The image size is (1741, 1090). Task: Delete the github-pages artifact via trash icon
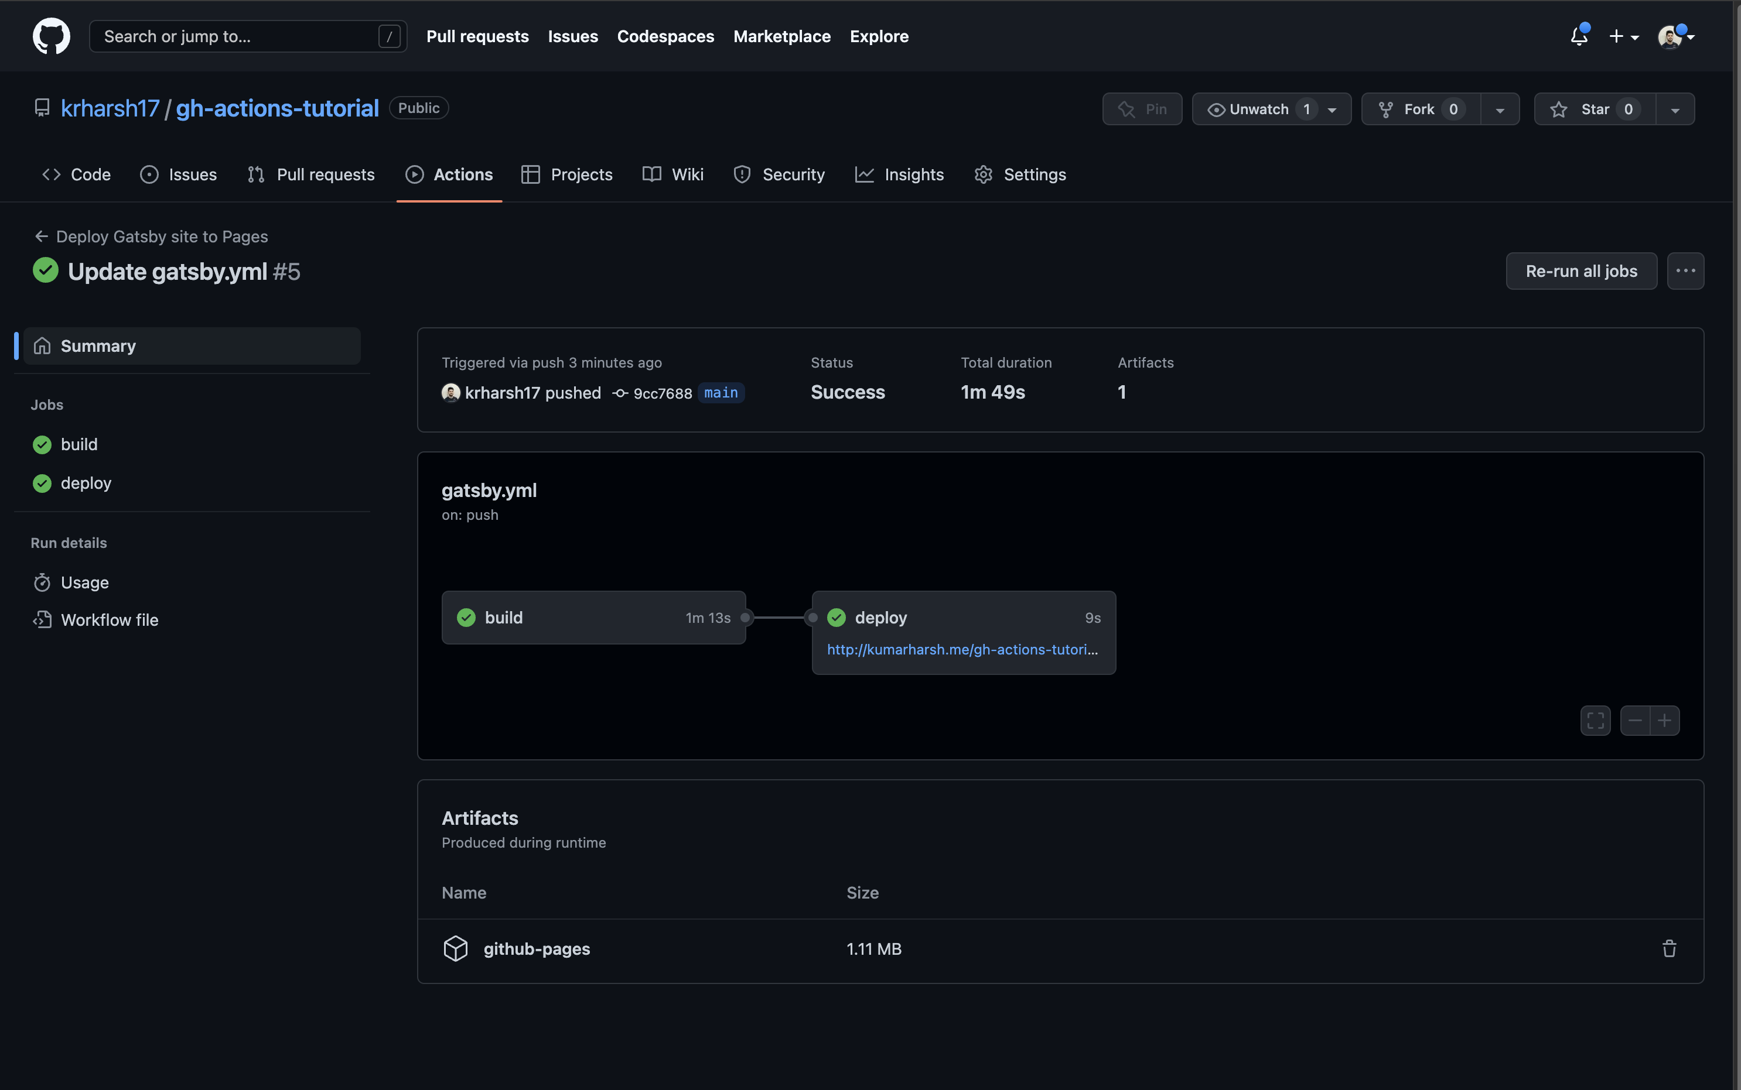point(1669,949)
